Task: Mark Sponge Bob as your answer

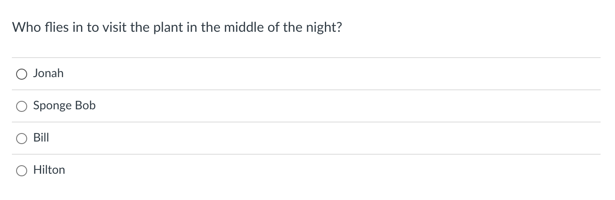Action: (22, 106)
